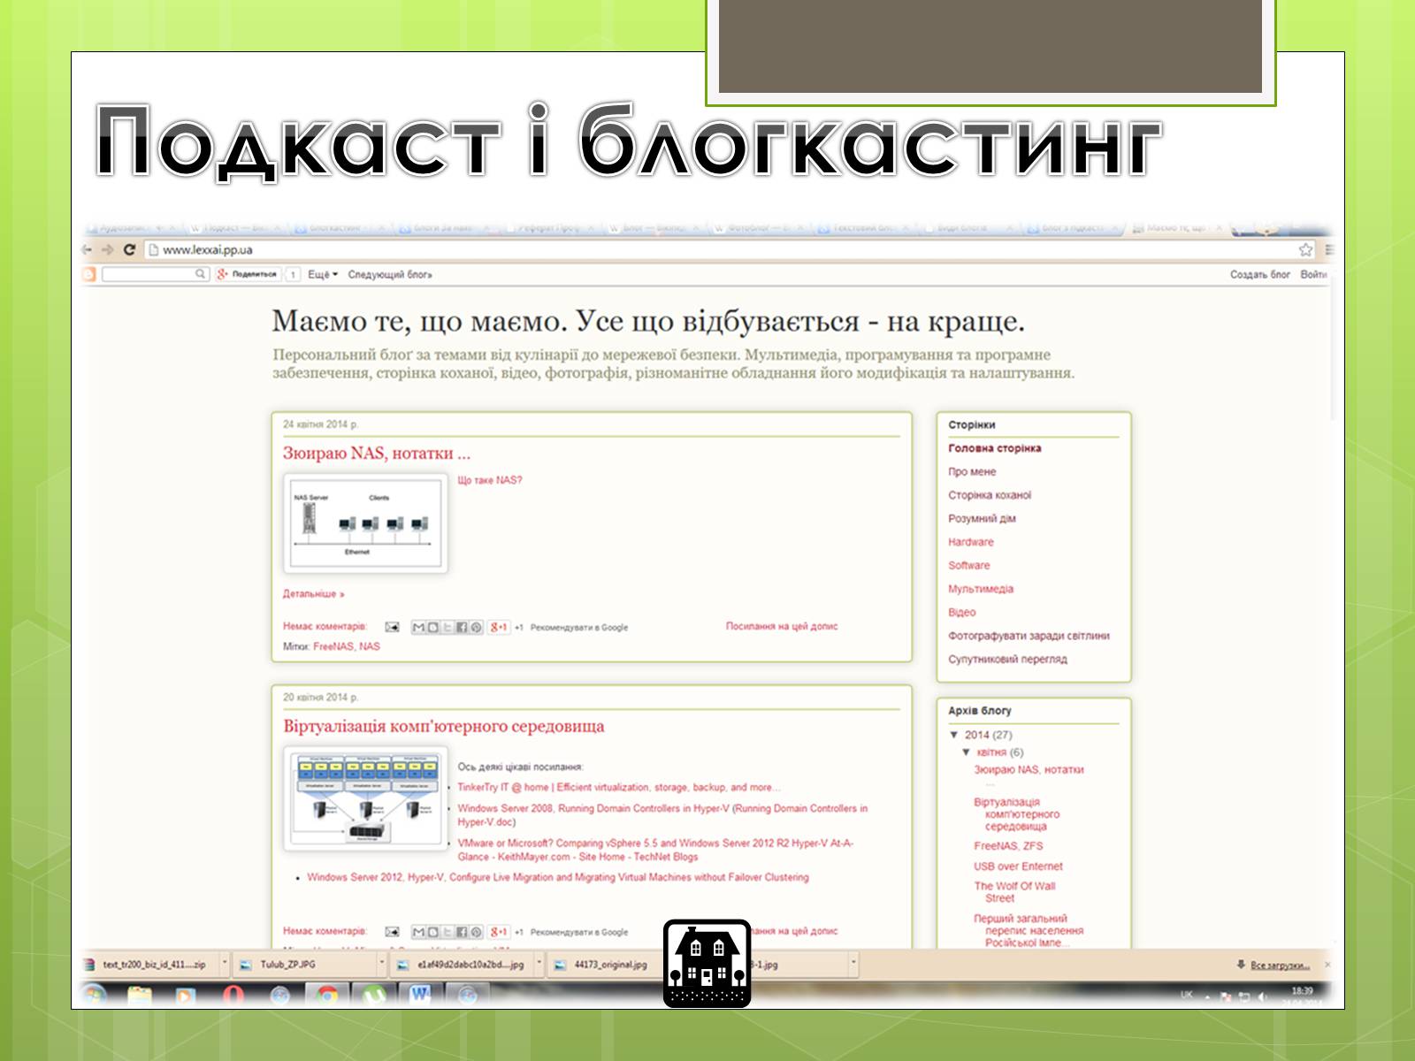The width and height of the screenshot is (1415, 1061).
Task: Click the browser back arrow
Action: click(87, 249)
